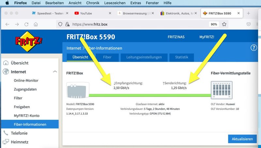
Task: Click the FRITZ! logo
Action: click(x=28, y=42)
